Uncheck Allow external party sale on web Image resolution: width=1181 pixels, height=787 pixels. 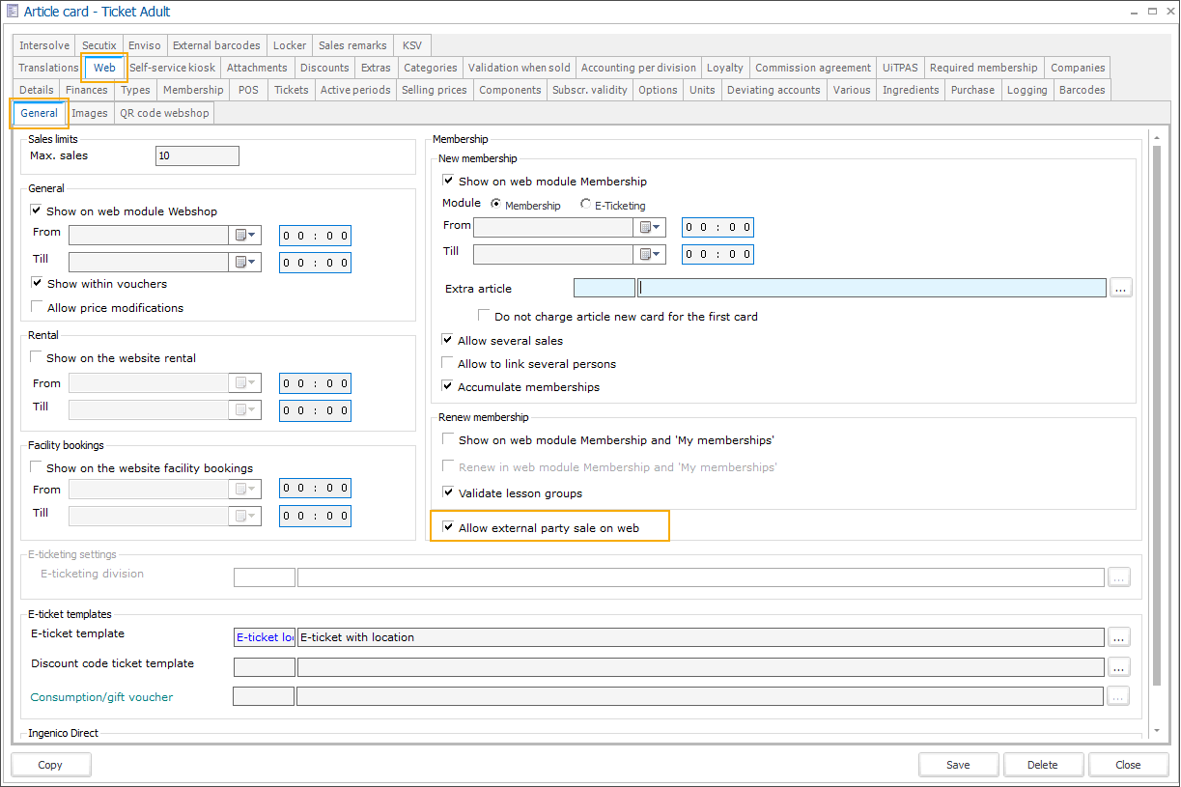pyautogui.click(x=448, y=528)
